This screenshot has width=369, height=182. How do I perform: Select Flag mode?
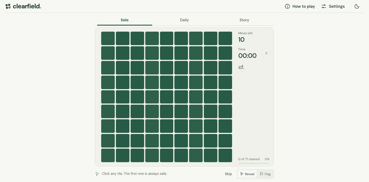point(265,174)
